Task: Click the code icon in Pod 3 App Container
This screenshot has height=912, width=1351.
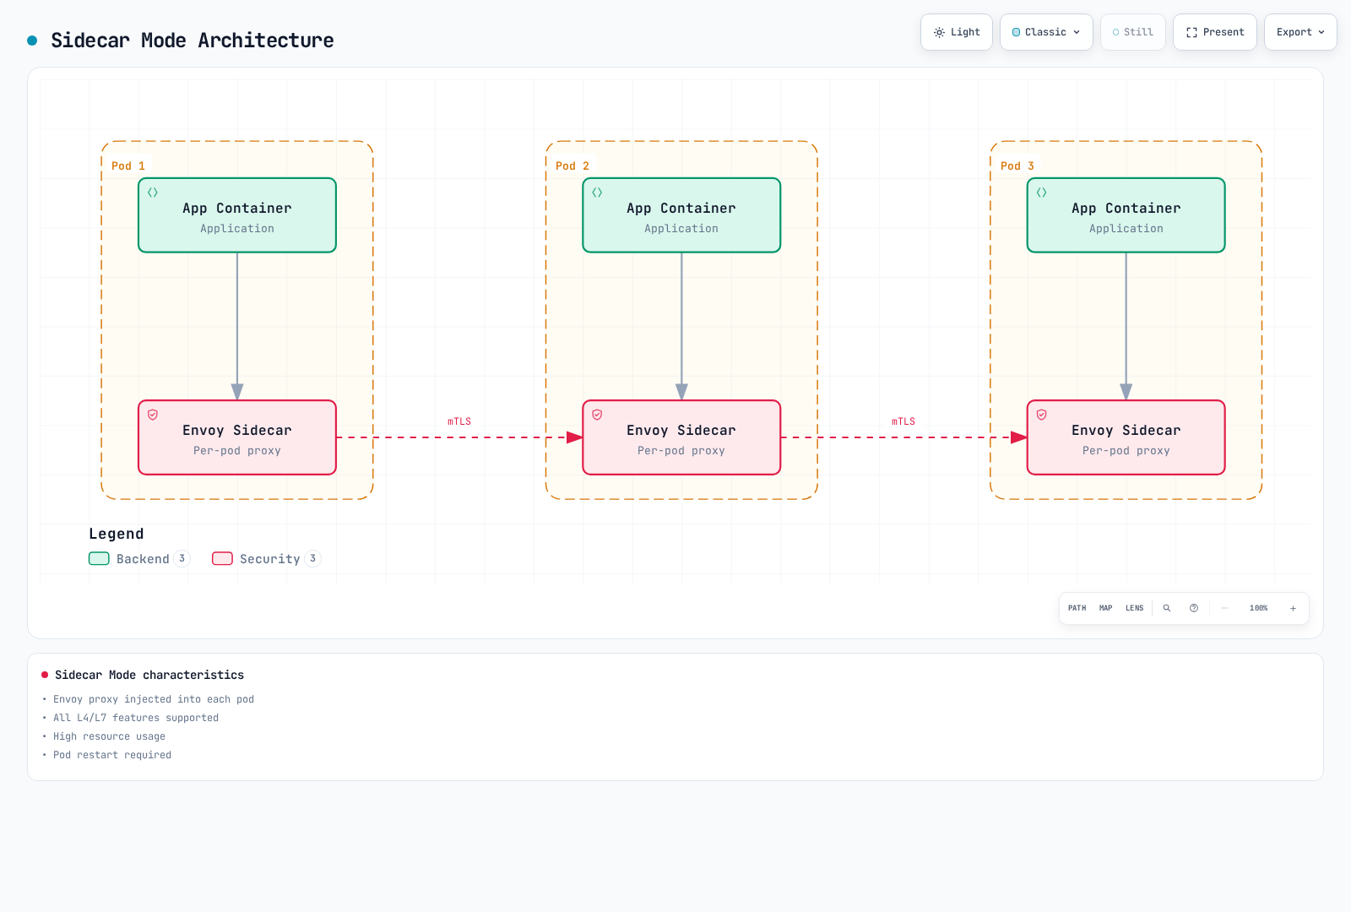Action: tap(1041, 193)
